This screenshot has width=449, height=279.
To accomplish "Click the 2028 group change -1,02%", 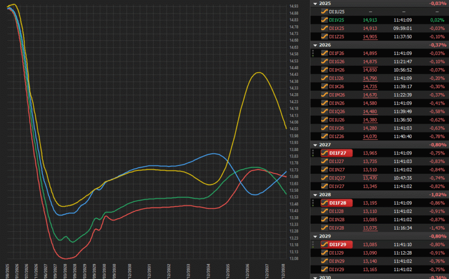I will [x=438, y=195].
